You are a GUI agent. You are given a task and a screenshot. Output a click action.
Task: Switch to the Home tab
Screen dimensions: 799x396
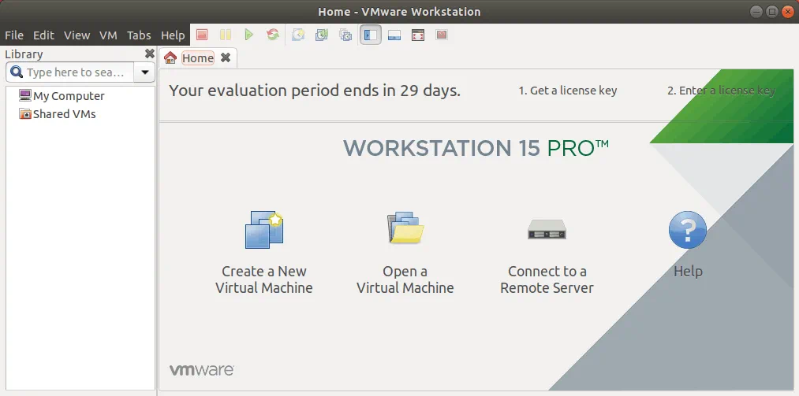tap(198, 58)
